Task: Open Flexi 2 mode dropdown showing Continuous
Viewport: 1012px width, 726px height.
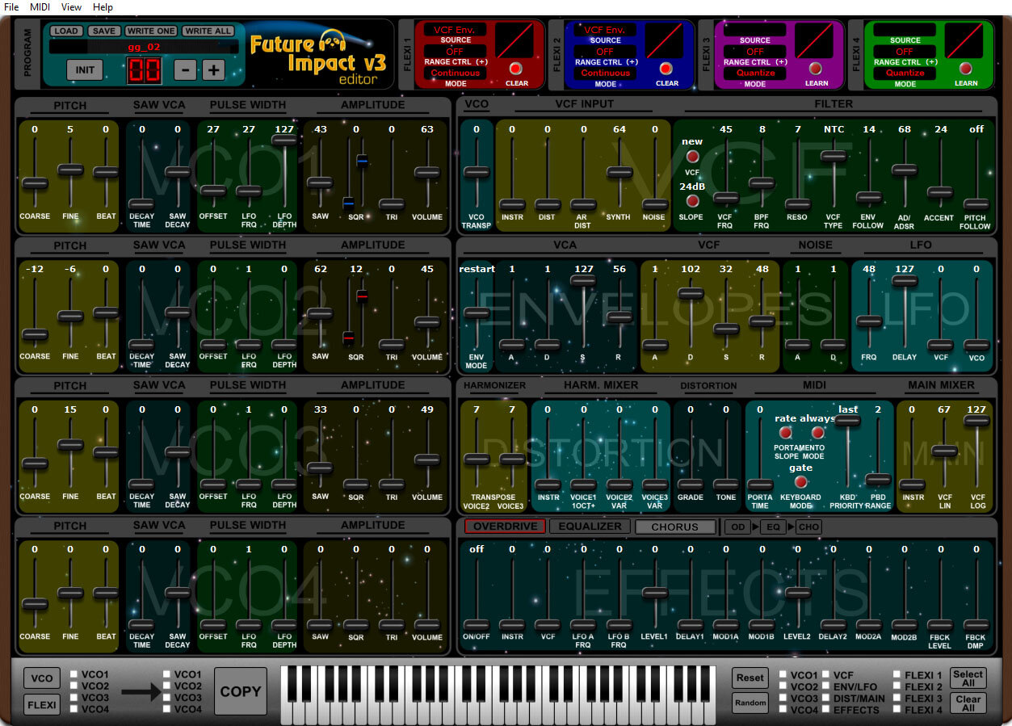Action: tap(605, 73)
